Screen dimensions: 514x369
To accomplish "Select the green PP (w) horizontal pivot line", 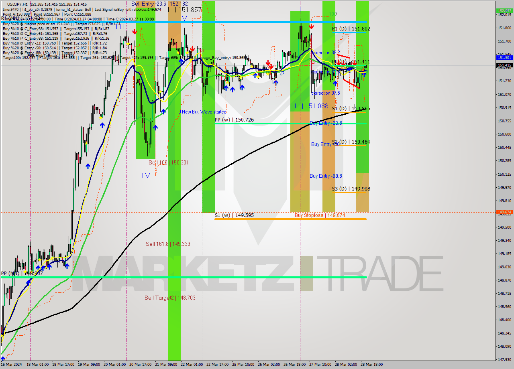I will pos(290,124).
